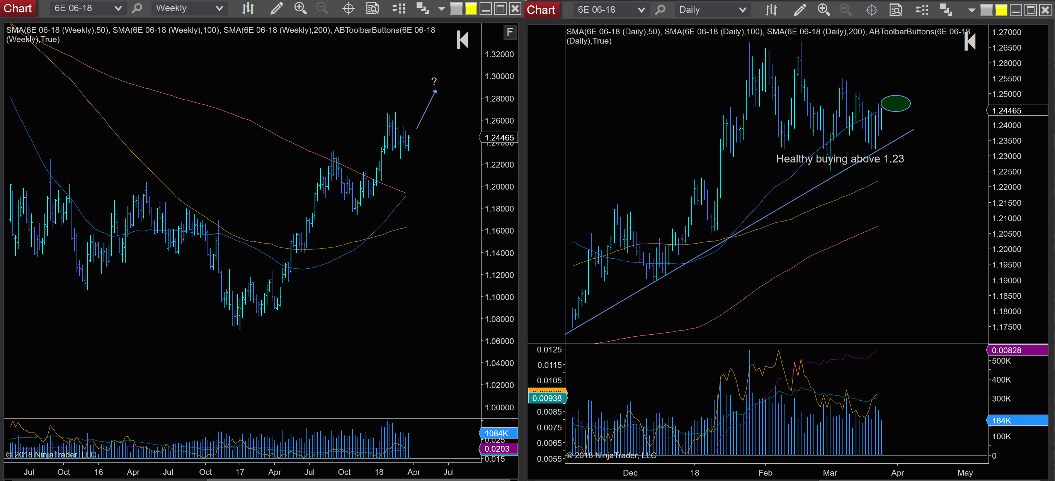This screenshot has height=481, width=1055.
Task: Expand the Weekly interval dropdown
Action: tap(189, 8)
